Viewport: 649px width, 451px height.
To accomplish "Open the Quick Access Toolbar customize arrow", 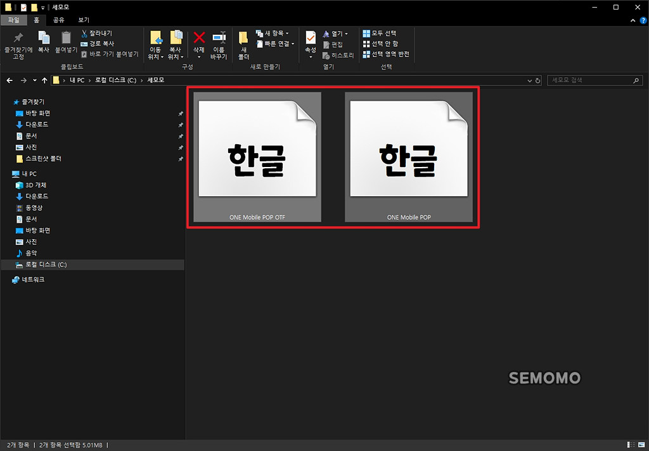I will pos(42,8).
